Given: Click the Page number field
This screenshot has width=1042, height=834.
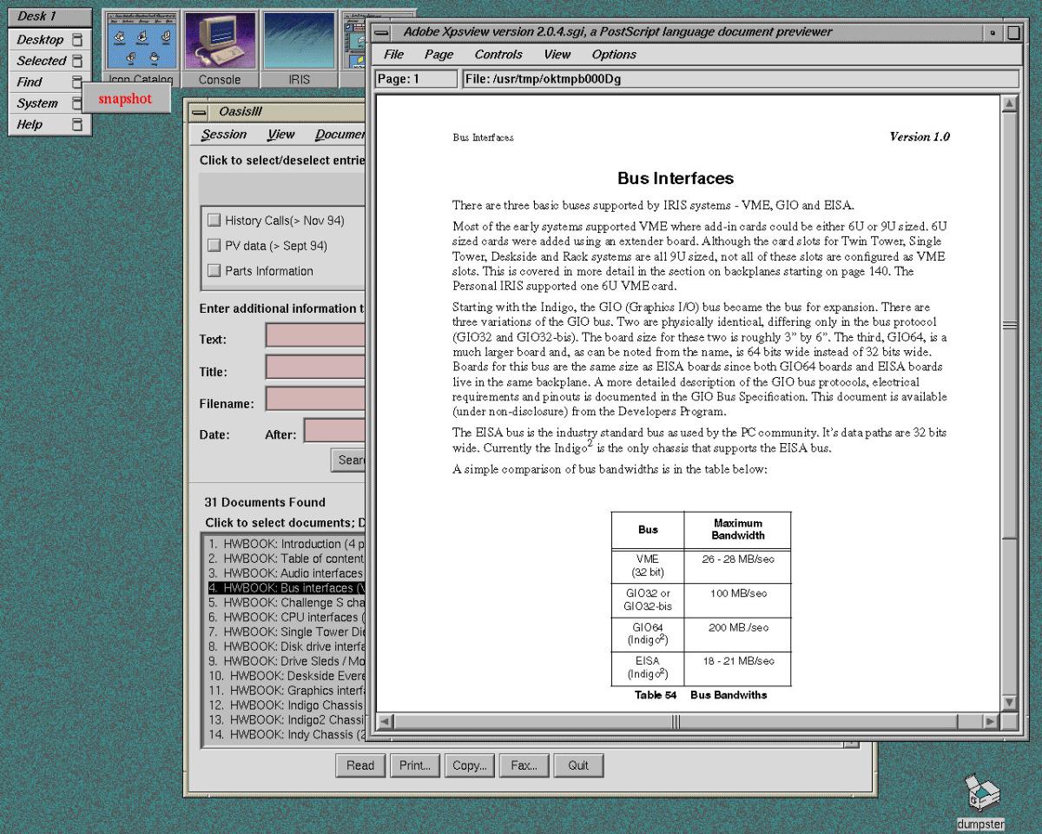Looking at the screenshot, I should [416, 79].
